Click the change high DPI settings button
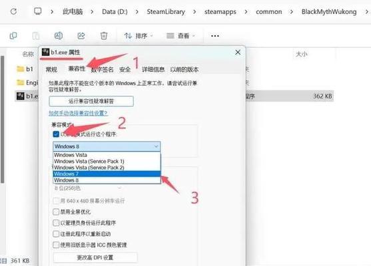This screenshot has width=371, height=266. pos(95,257)
